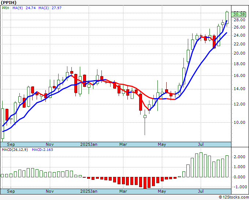
Task: Click the MACD(26,12,9) indicator label
Action: (x=15, y=150)
